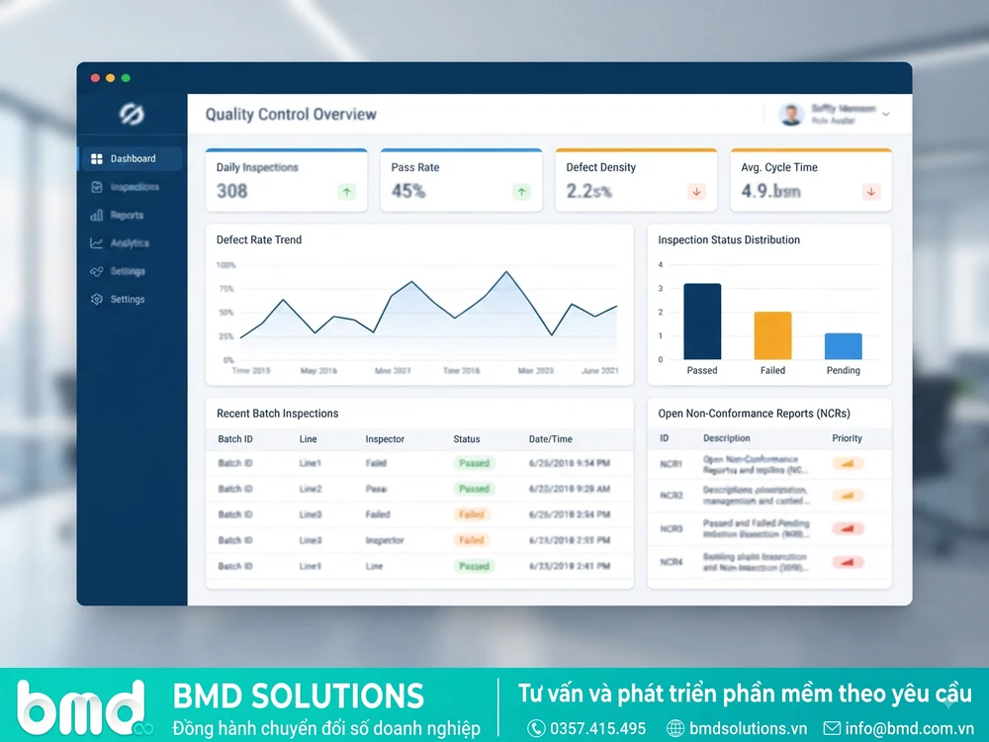Click the Daily Inspections up-arrow indicator
Viewport: 989px width, 742px height.
click(x=346, y=192)
